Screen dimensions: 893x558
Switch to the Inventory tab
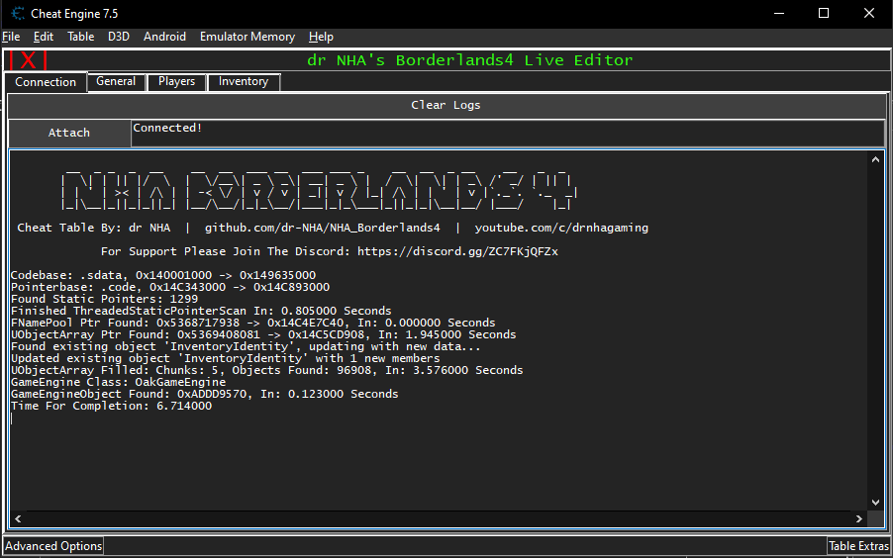(x=244, y=81)
